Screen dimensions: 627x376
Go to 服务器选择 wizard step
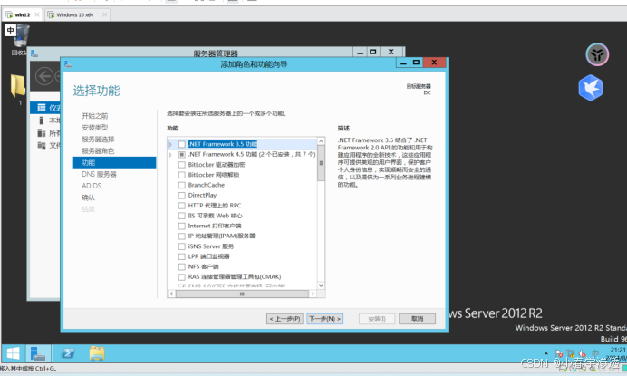[98, 140]
